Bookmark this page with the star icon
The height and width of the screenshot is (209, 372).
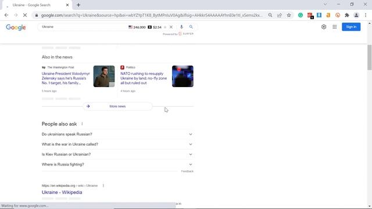click(289, 15)
